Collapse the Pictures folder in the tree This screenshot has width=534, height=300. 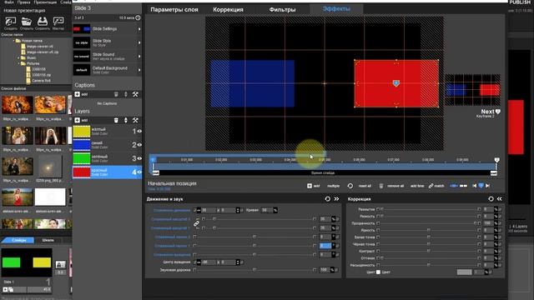tap(18, 63)
